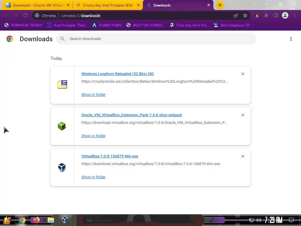Open the BEST OF HORRO... bookmark
This screenshot has width=301, height=226.
146,25
